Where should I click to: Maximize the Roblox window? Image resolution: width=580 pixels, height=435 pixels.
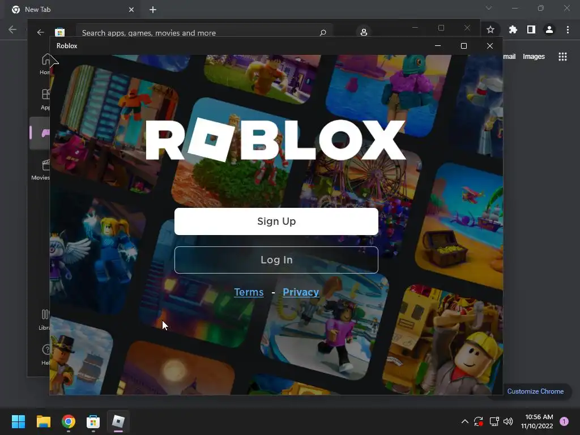pos(464,46)
